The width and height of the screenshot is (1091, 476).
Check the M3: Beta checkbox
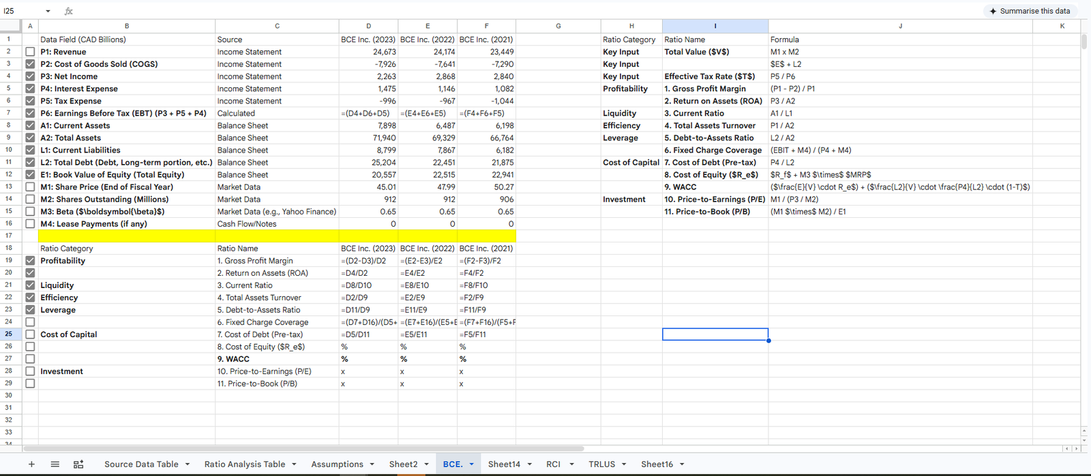click(30, 211)
